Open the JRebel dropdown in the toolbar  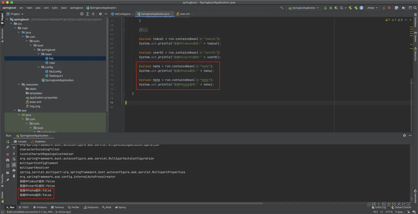[x=372, y=8]
